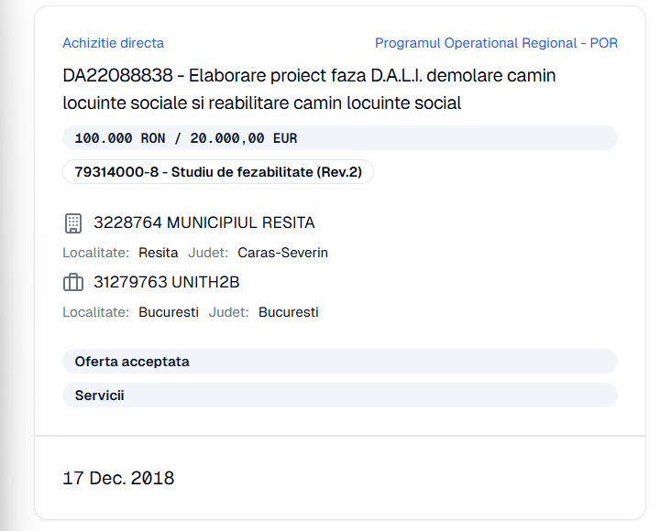Click the Resita locality value
The image size is (671, 531).
[159, 253]
